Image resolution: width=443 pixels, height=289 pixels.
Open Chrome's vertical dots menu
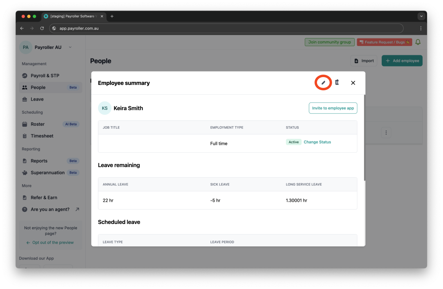point(421,28)
